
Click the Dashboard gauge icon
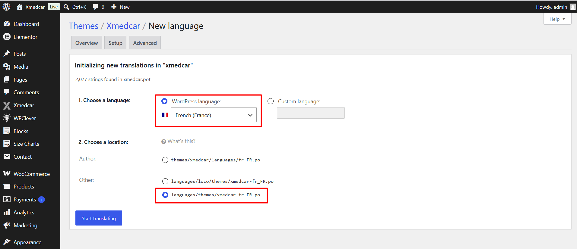pyautogui.click(x=7, y=24)
